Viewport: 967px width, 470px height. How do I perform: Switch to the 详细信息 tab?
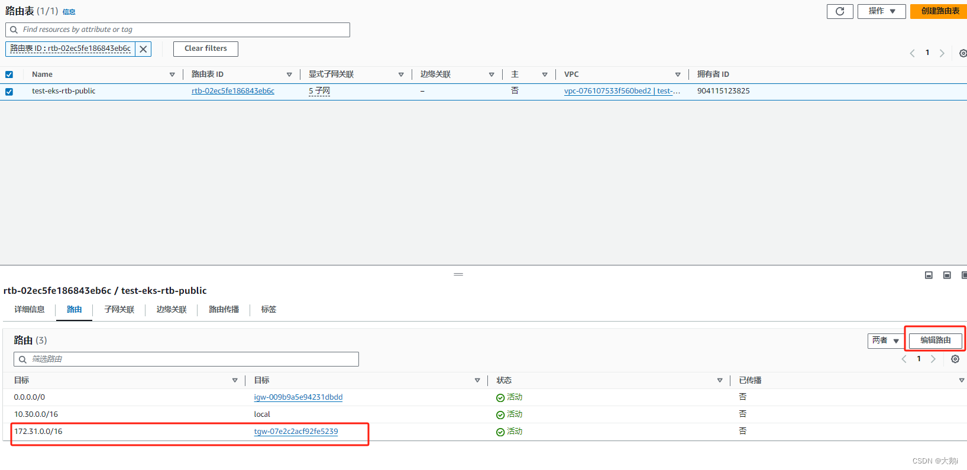[30, 310]
